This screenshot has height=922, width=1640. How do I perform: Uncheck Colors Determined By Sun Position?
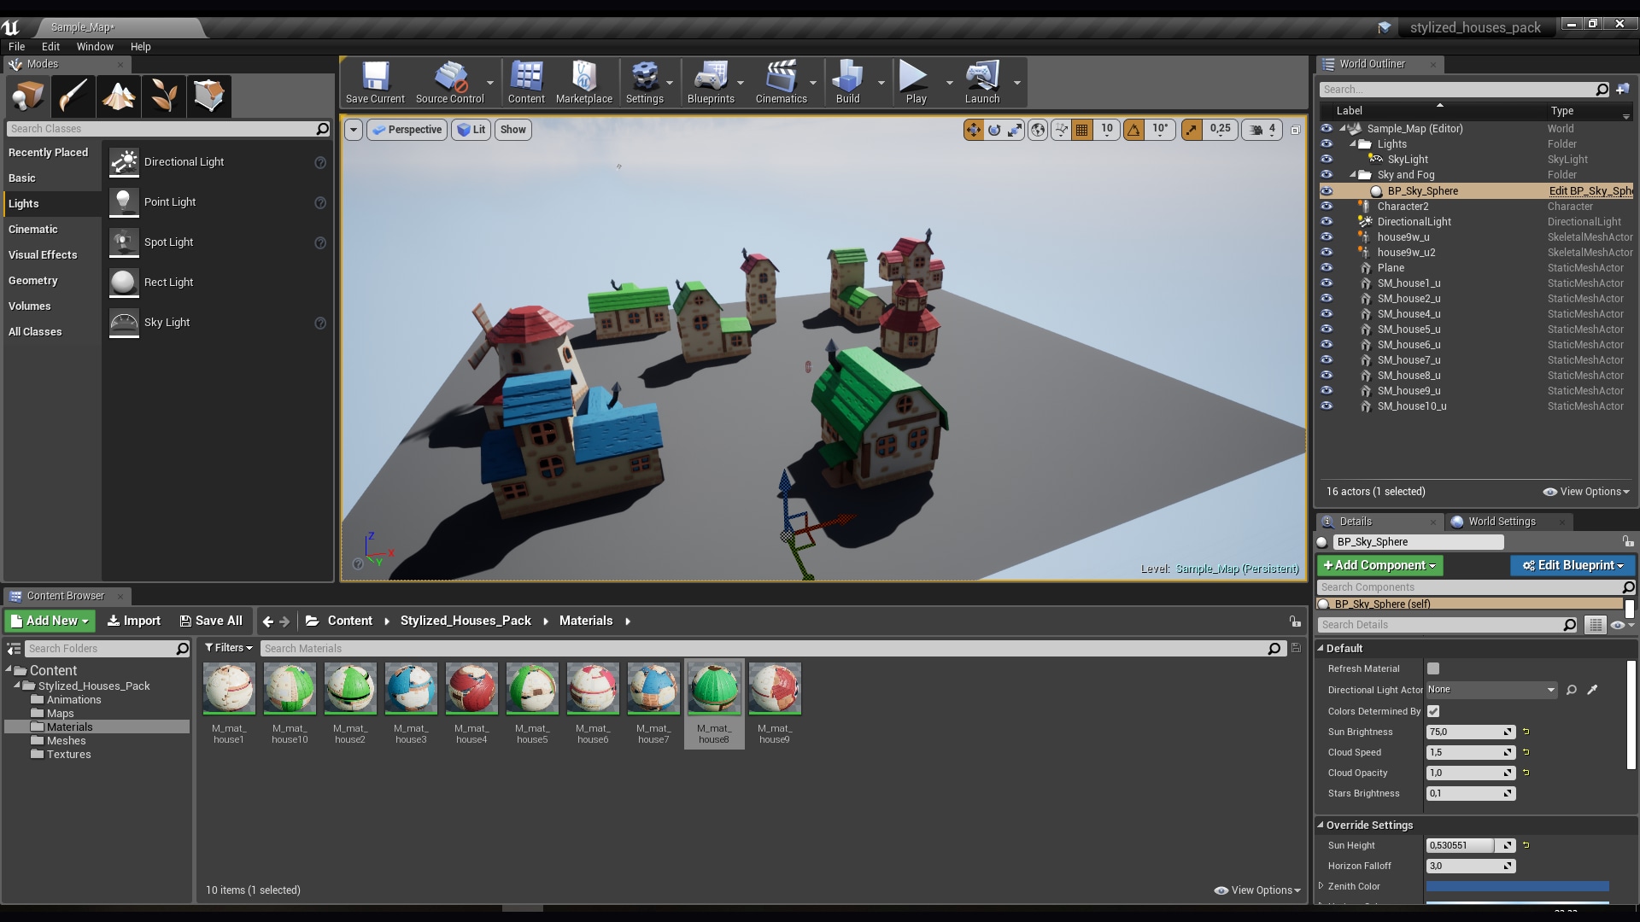(1434, 711)
